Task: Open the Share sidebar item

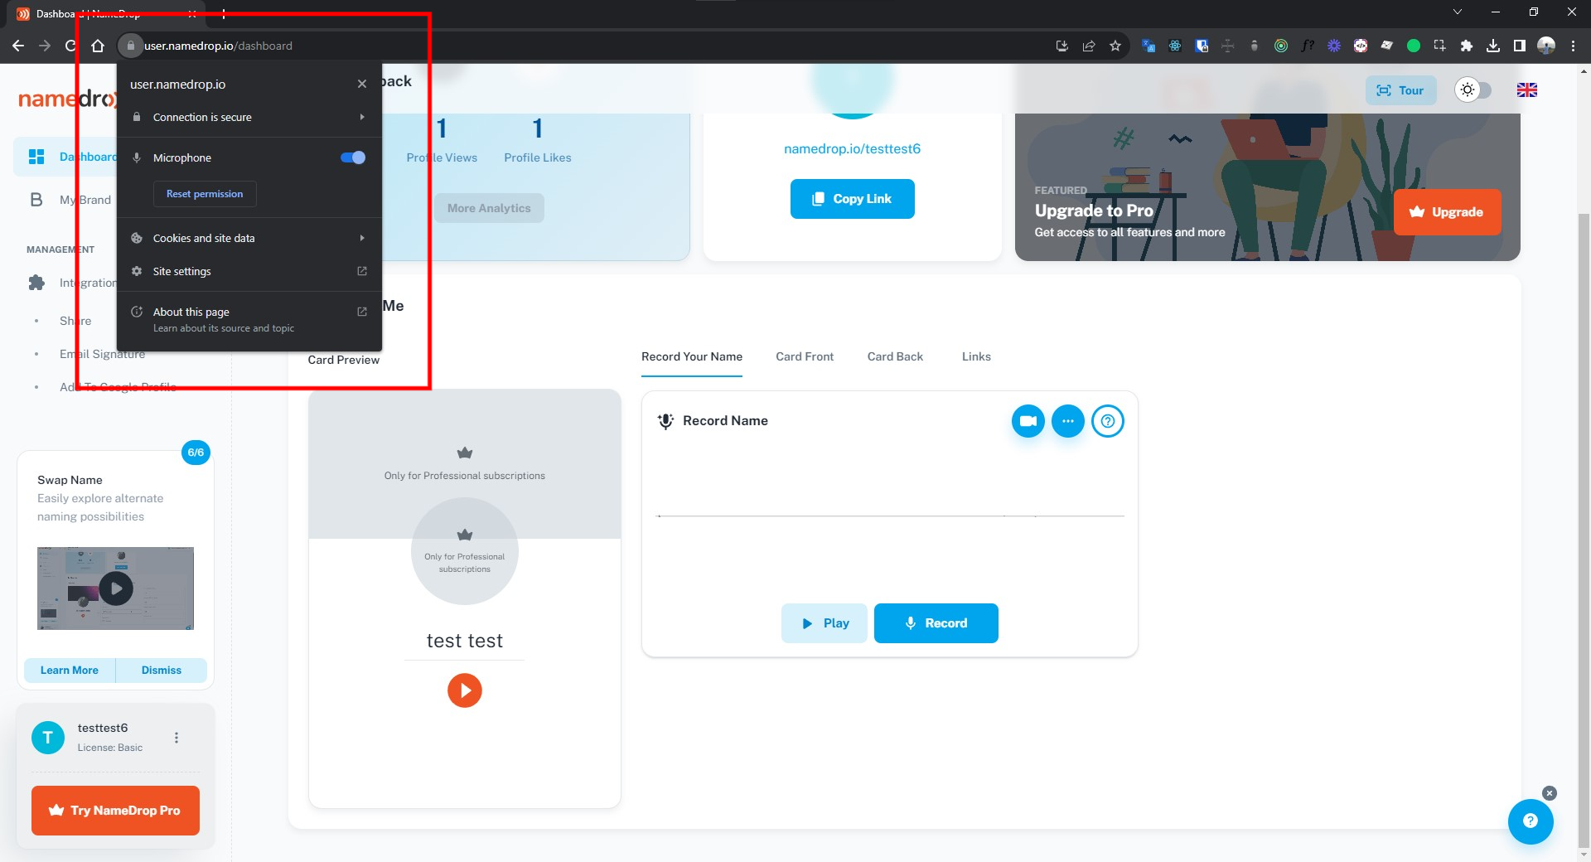Action: point(75,321)
